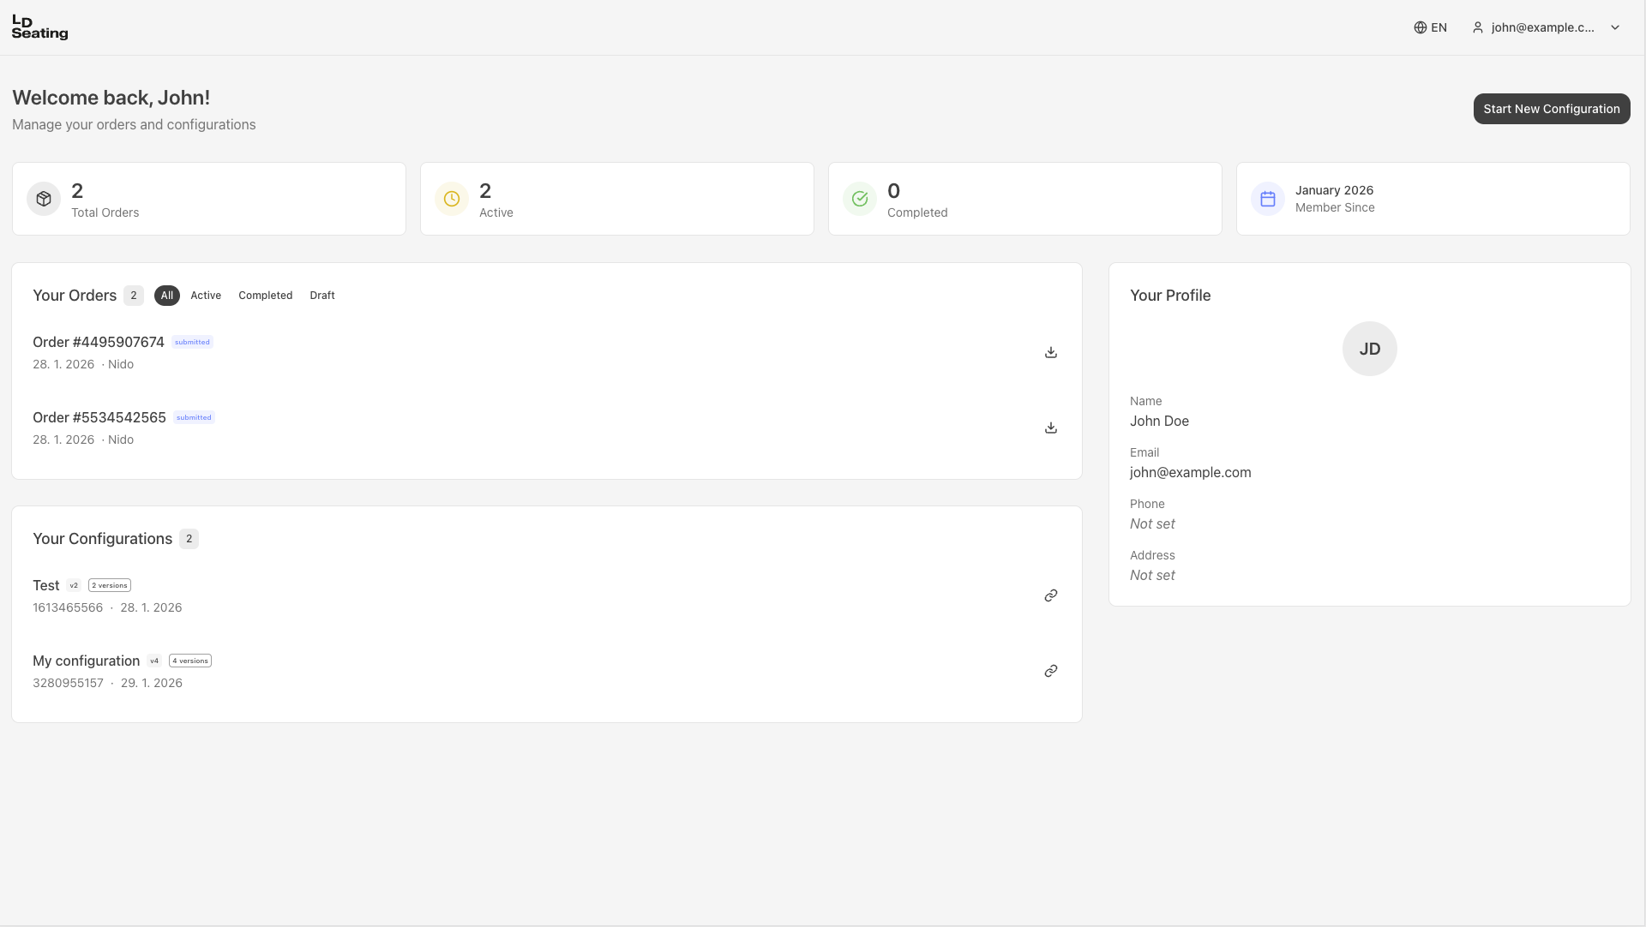
Task: Click the Total Orders box icon
Action: 44,199
